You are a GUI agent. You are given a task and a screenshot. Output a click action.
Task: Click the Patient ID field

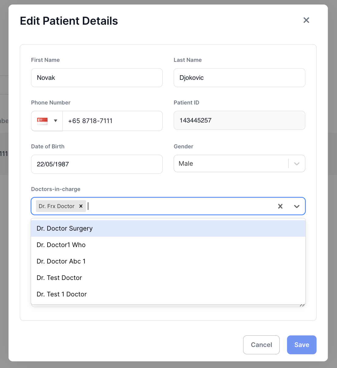coord(239,120)
